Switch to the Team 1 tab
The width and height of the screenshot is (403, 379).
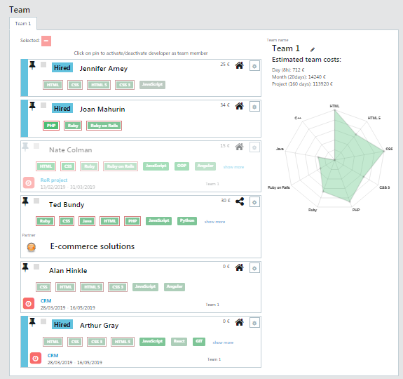pyautogui.click(x=23, y=23)
